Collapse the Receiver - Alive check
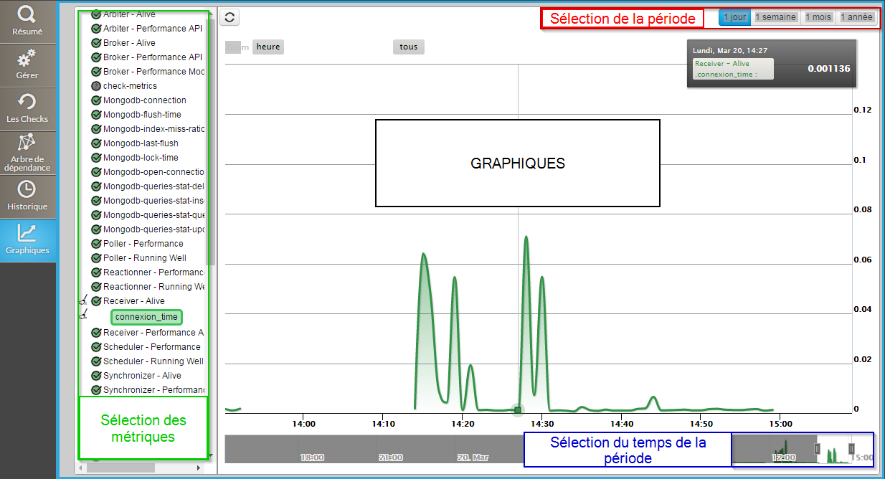The image size is (885, 479). click(x=134, y=301)
